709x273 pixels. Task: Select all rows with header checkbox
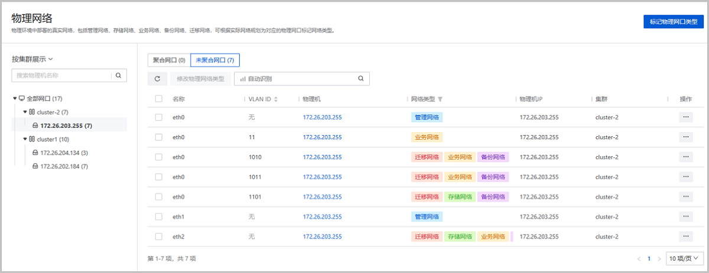(158, 99)
